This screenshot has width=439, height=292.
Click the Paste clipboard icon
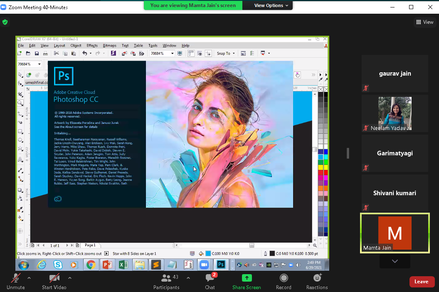74,54
